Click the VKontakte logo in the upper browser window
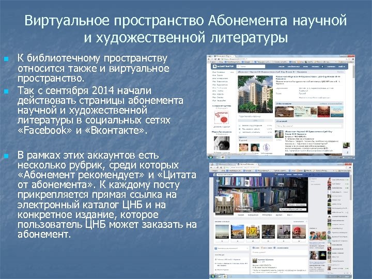The height and width of the screenshot is (279, 372). point(223,67)
